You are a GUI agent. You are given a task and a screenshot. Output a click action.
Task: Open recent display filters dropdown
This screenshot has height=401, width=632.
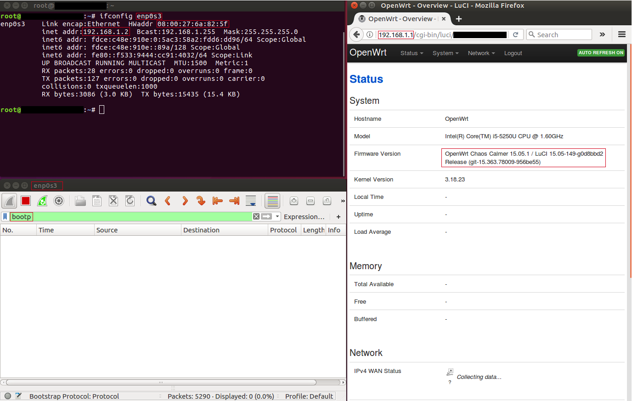(277, 216)
